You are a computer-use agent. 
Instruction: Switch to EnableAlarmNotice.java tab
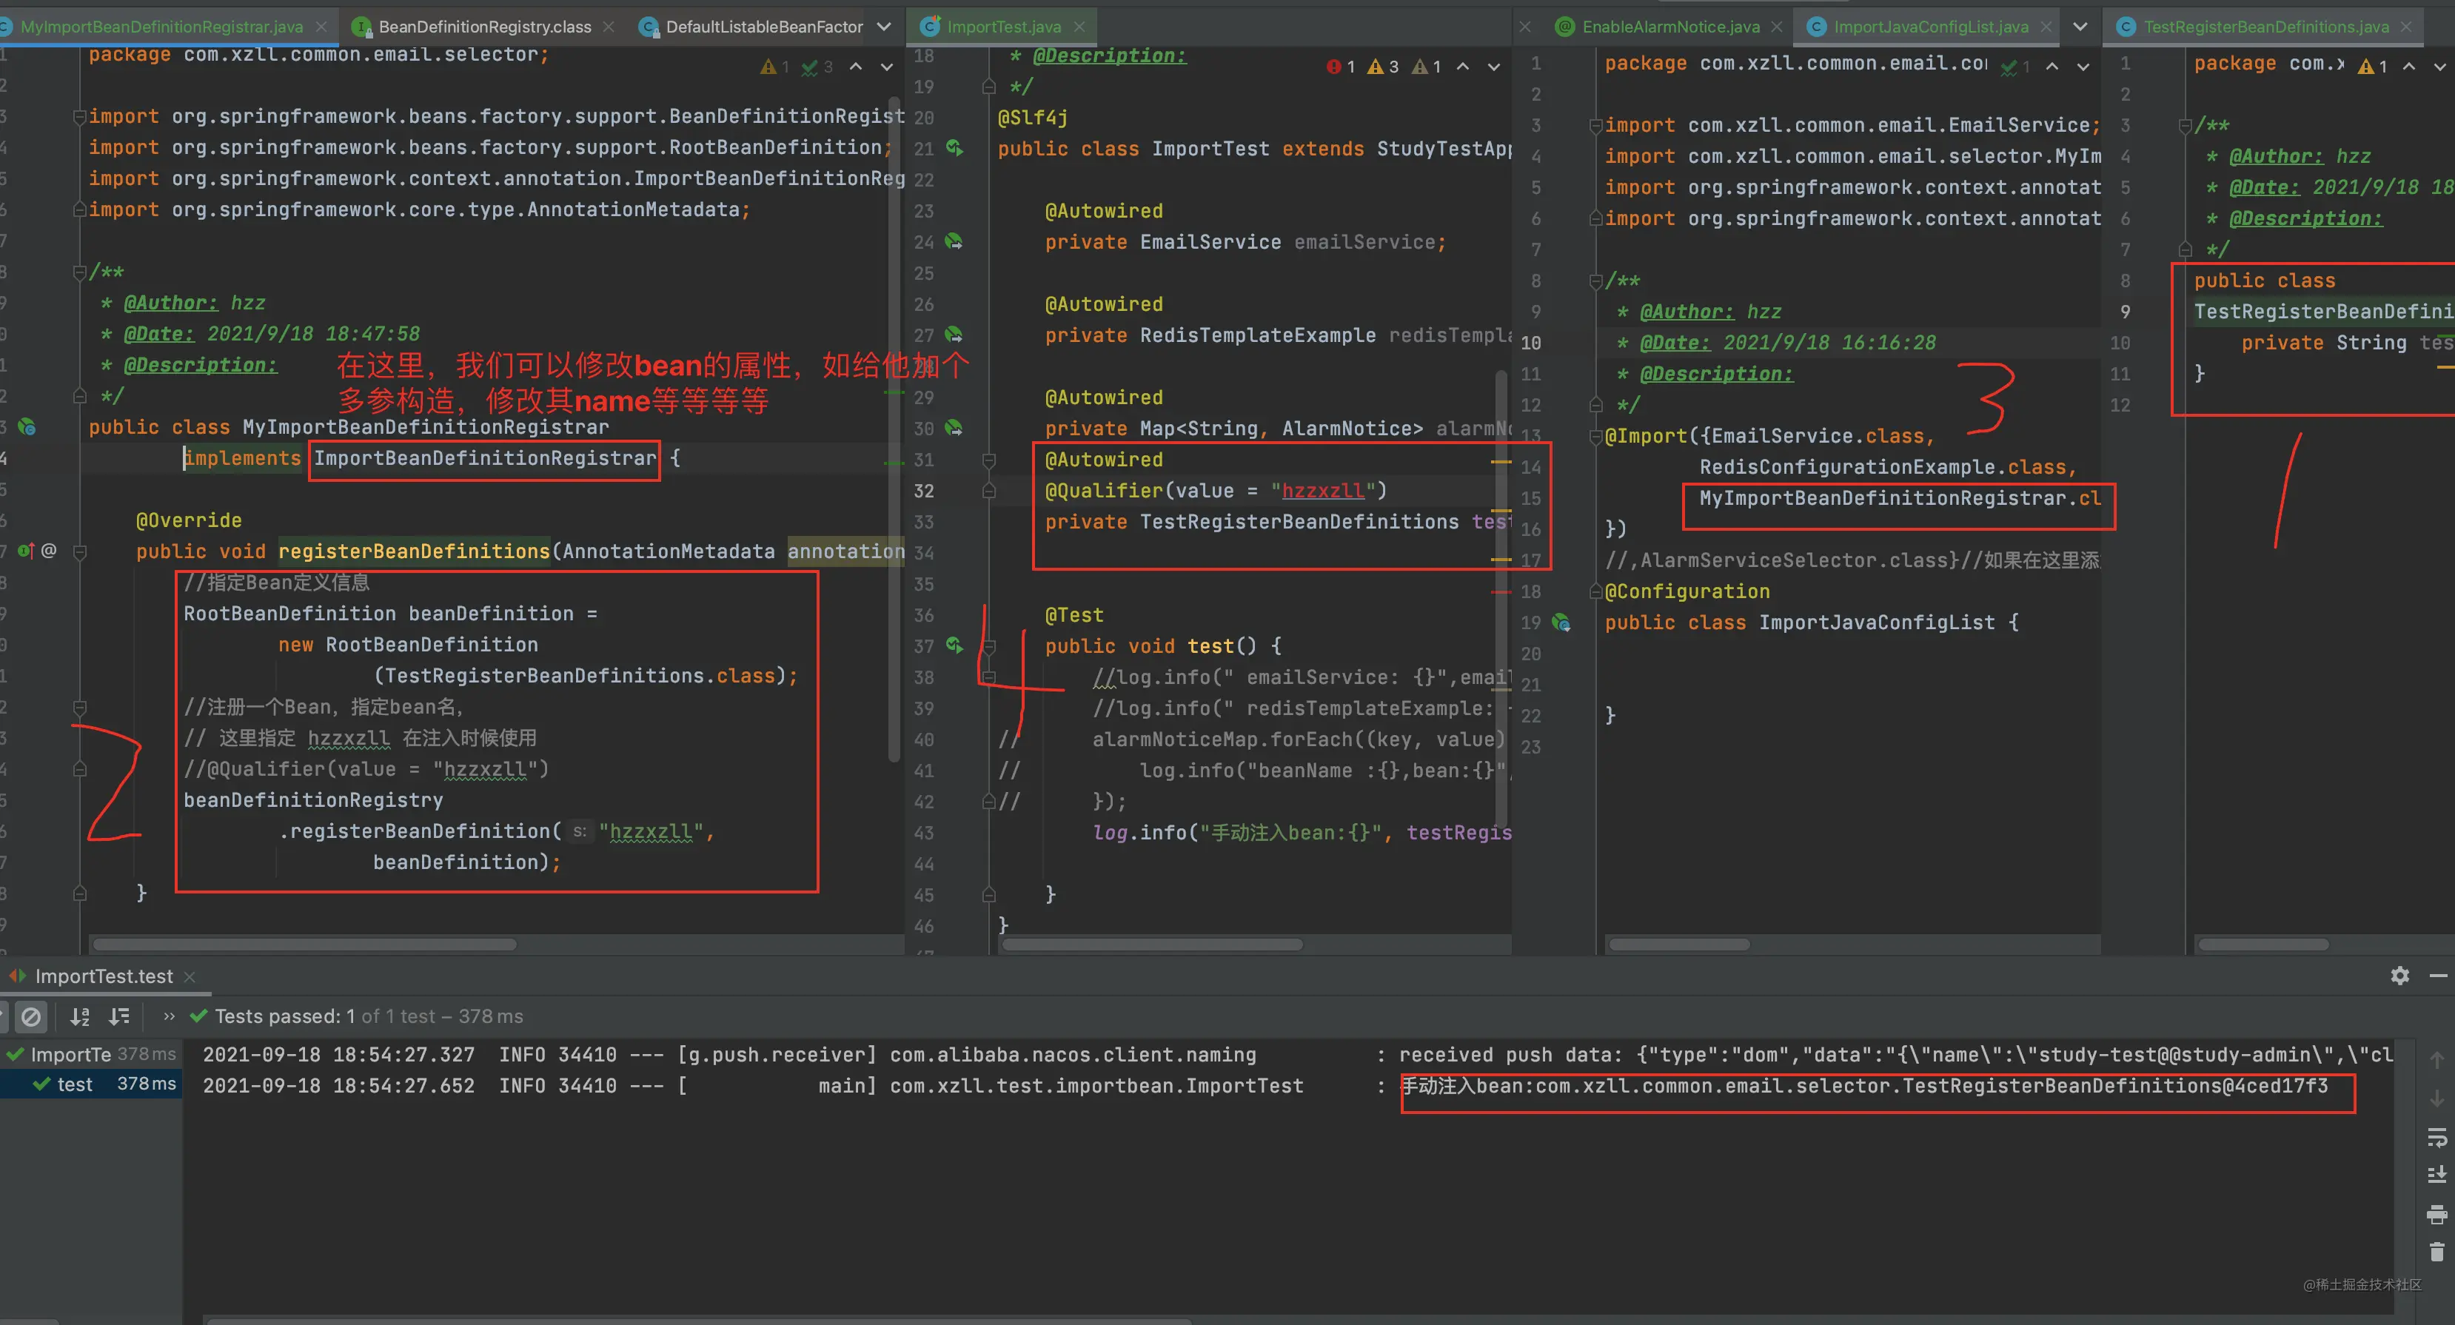tap(1671, 27)
